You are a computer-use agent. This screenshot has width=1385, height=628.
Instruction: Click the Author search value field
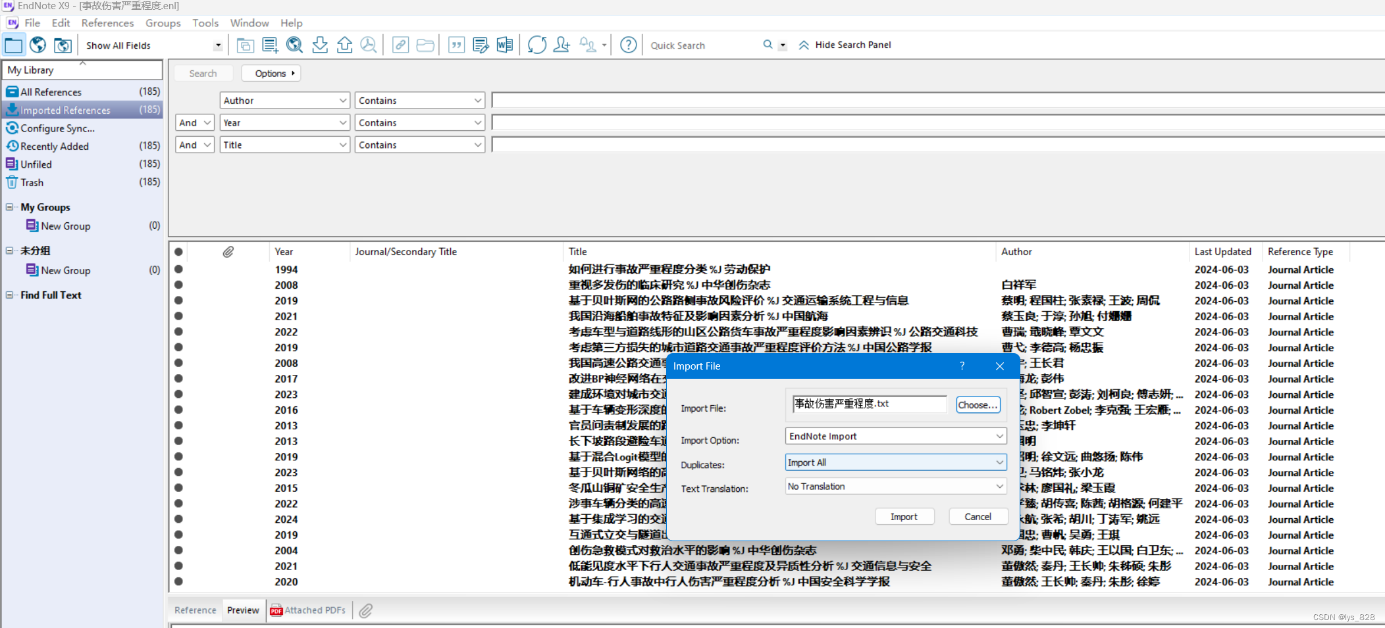click(938, 101)
